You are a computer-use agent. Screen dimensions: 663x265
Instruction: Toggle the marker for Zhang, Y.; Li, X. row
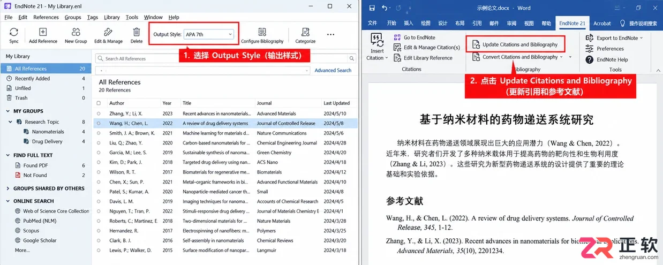click(99, 113)
